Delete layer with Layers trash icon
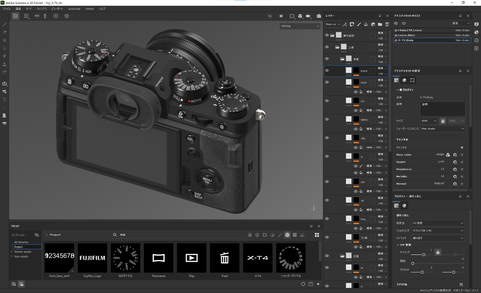Screen dimensions: 481x293 point(387,24)
